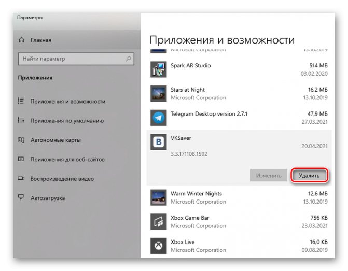Click the Telegram Desktop app icon
This screenshot has height=271, width=348.
(159, 118)
